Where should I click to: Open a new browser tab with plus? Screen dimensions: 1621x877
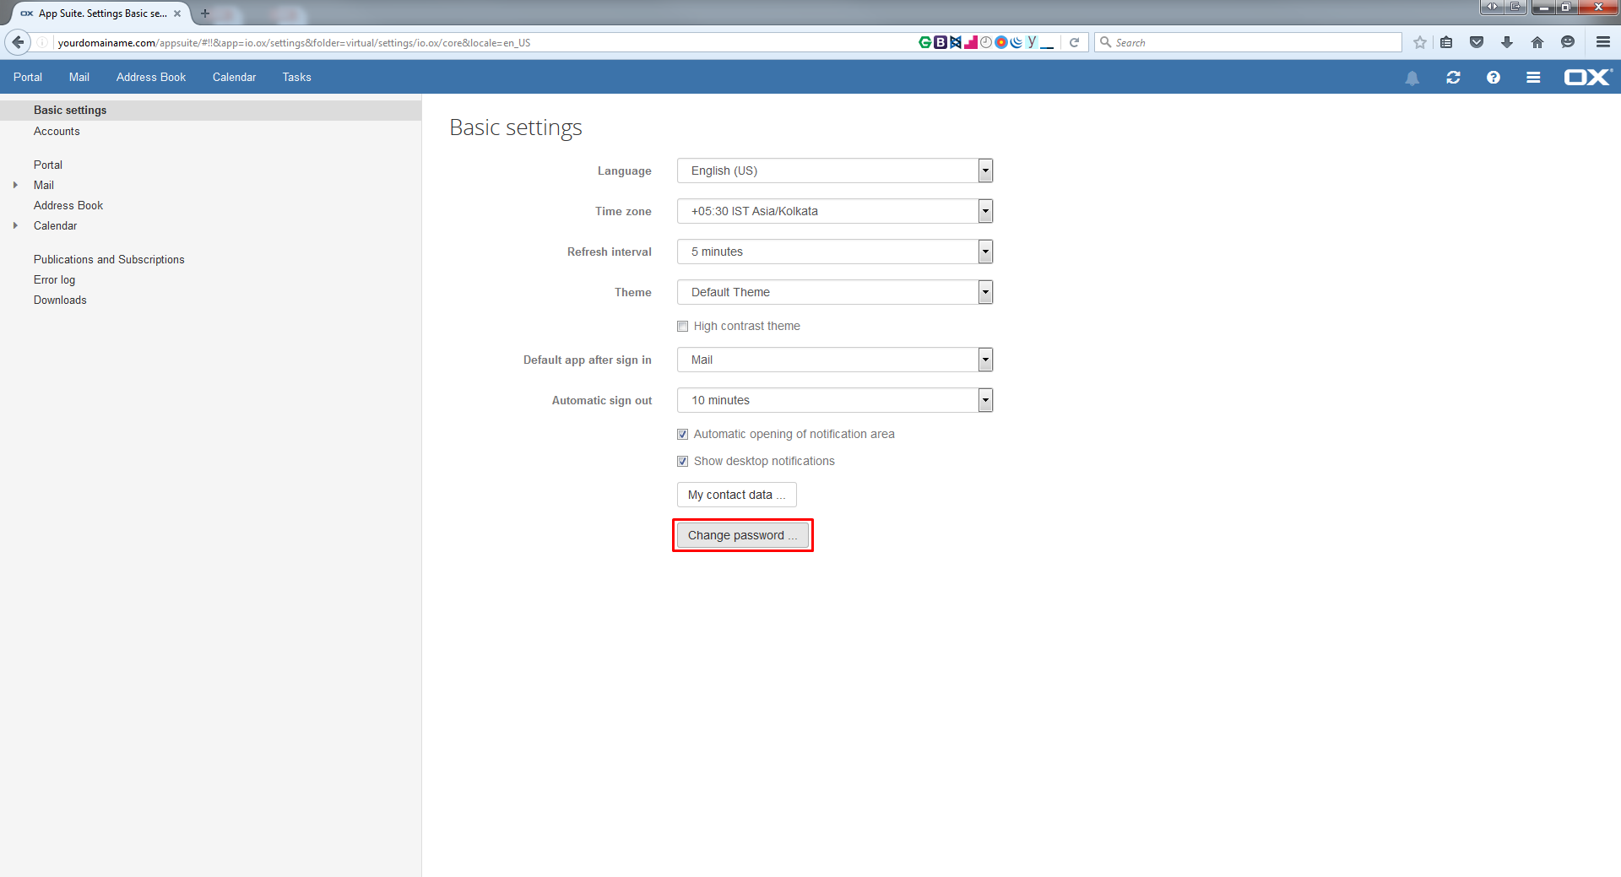[204, 14]
